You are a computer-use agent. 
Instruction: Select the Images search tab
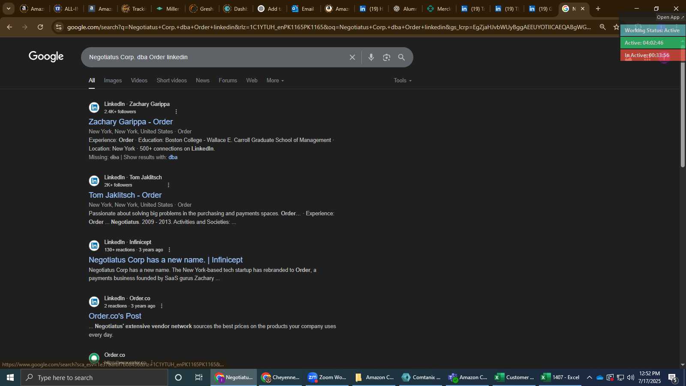coord(113,81)
